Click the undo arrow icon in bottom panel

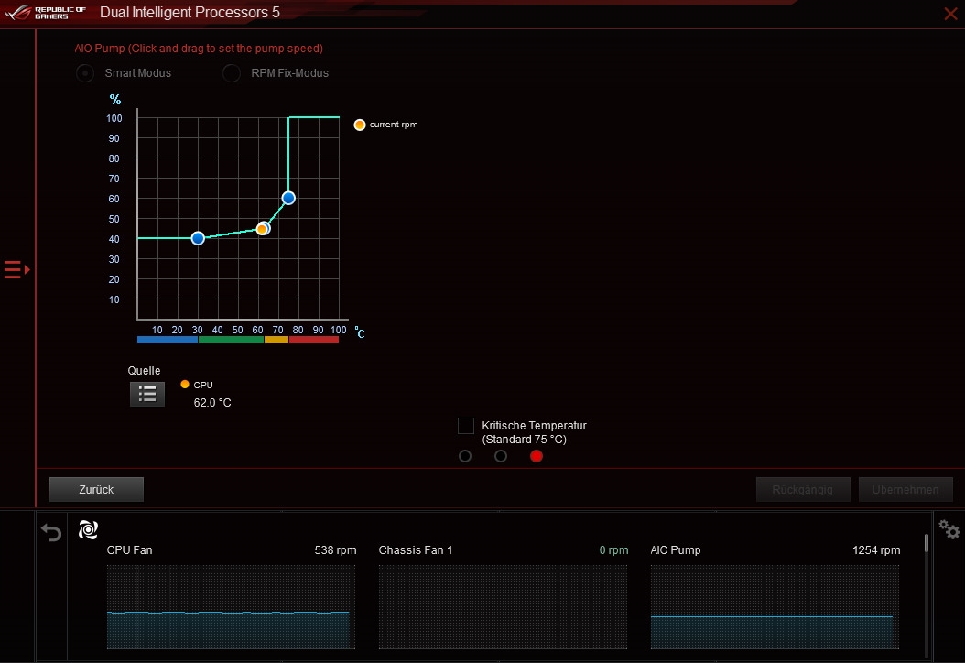(x=51, y=532)
